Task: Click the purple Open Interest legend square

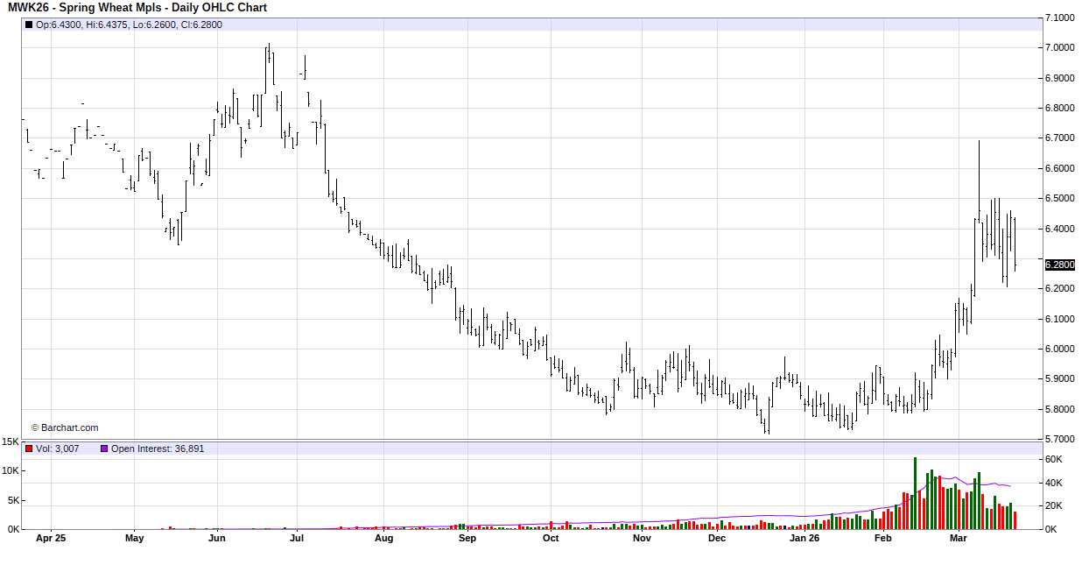Action: pos(103,448)
